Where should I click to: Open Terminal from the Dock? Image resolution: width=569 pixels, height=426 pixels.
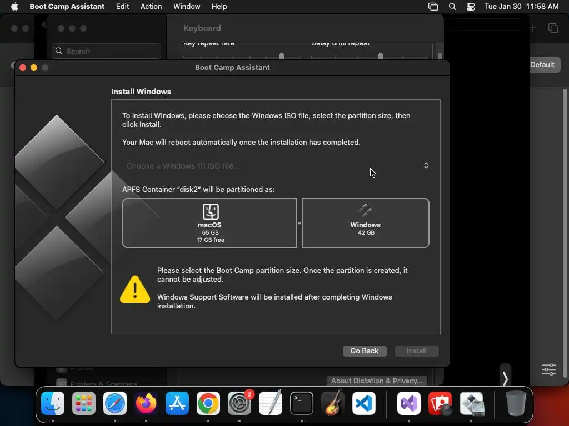click(302, 403)
